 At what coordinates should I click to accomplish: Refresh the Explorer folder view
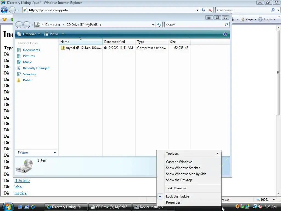pyautogui.click(x=159, y=25)
